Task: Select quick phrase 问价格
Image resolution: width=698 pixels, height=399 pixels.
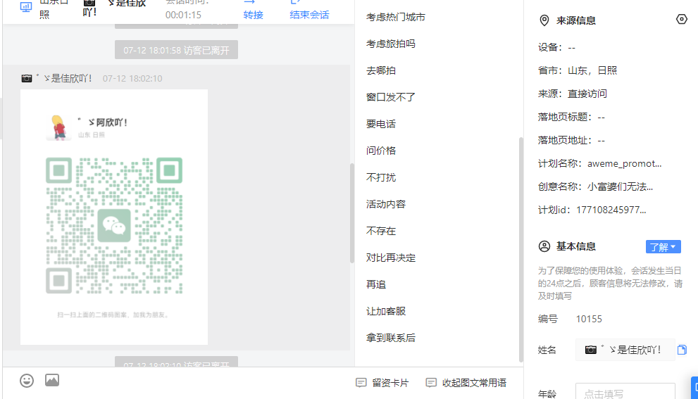Action: click(x=381, y=151)
